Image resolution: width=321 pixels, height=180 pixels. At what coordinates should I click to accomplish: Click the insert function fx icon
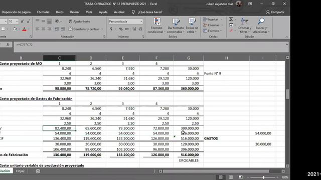8,44
